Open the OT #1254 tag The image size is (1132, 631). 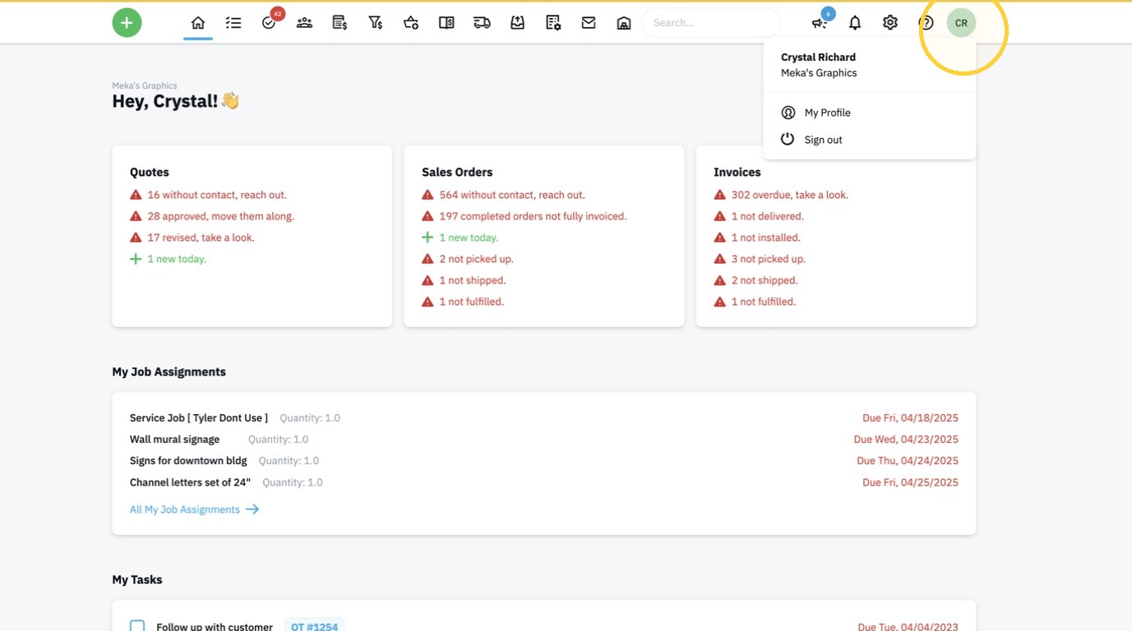click(x=314, y=626)
